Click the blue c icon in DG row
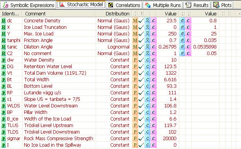This screenshot has height=149, width=241. coord(147,67)
